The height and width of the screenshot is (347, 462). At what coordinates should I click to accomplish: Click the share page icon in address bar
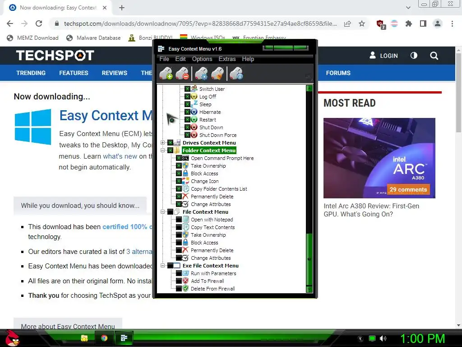pyautogui.click(x=347, y=23)
